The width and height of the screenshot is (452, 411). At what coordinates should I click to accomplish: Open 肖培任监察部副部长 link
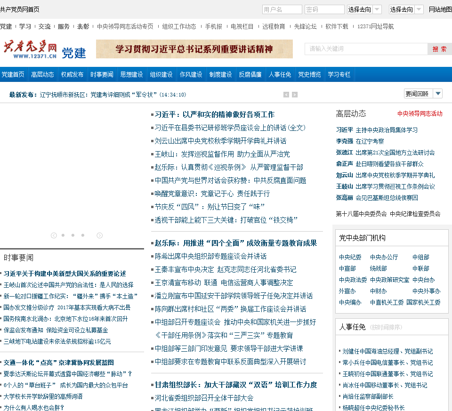pyautogui.click(x=368, y=396)
